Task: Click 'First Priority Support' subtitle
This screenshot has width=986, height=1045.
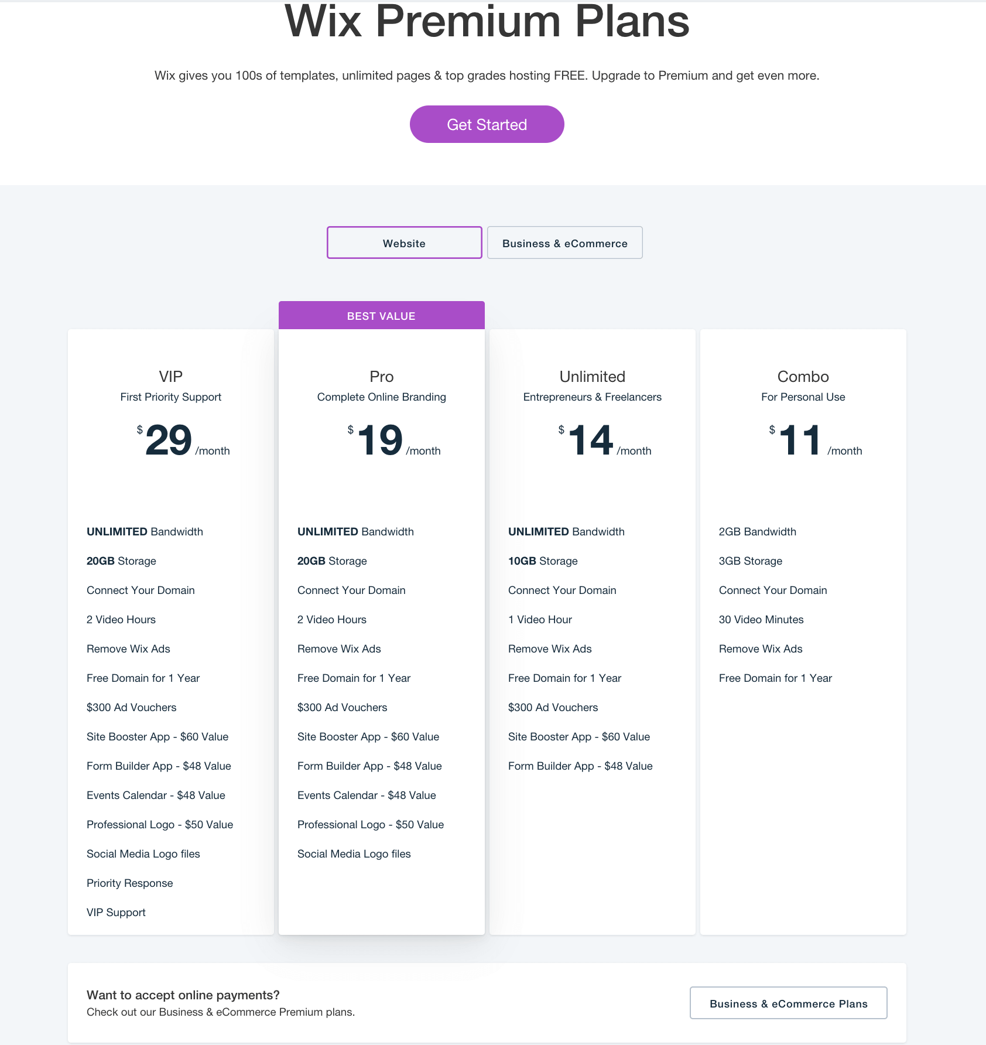Action: (x=170, y=397)
